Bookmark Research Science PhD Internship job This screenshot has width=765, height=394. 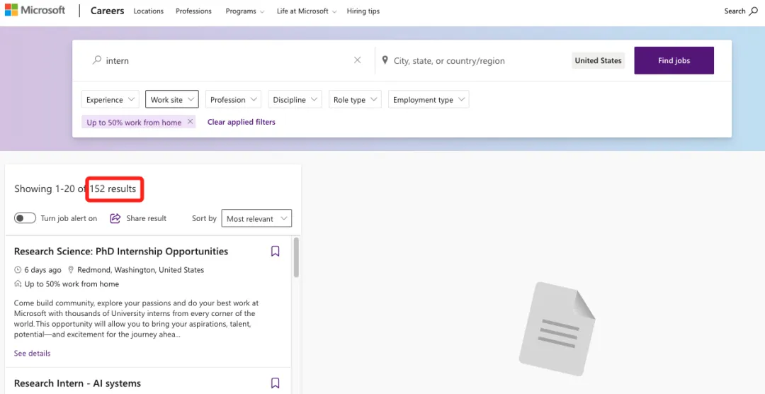(x=275, y=252)
